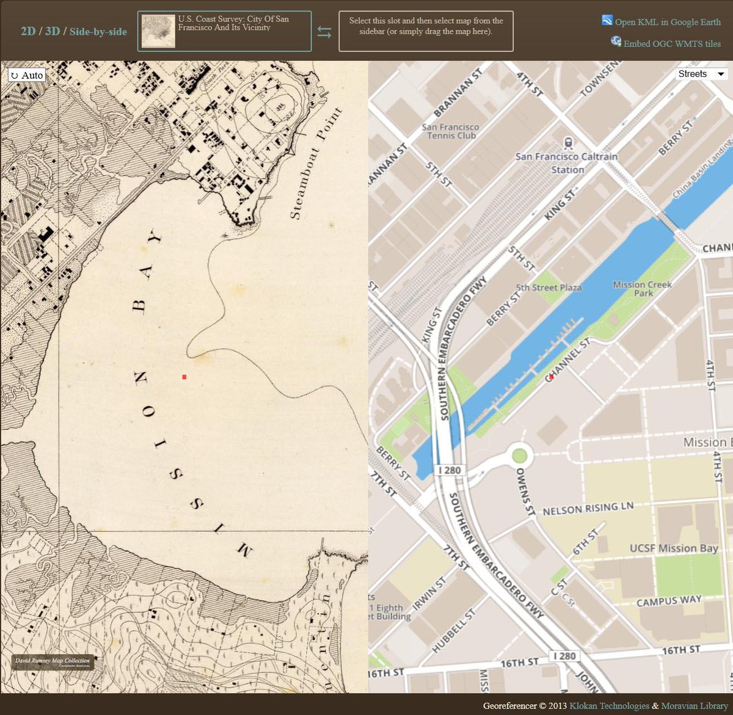This screenshot has width=733, height=715.
Task: Click the red marker on Channel St
Action: pos(551,377)
